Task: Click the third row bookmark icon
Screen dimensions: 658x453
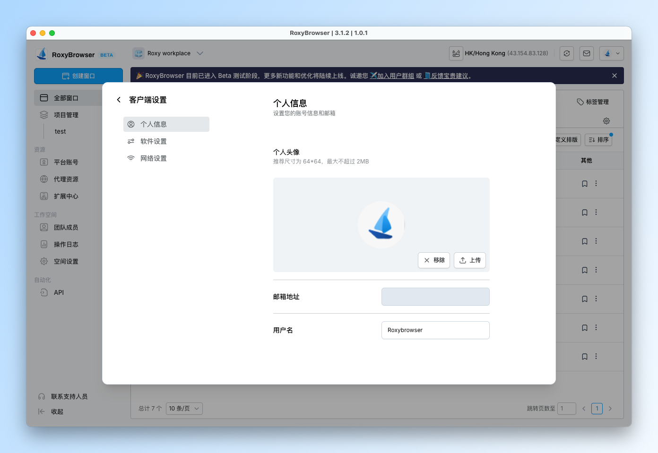Action: [x=585, y=241]
